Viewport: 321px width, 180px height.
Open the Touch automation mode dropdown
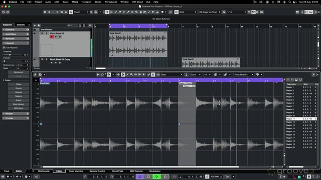(81, 12)
